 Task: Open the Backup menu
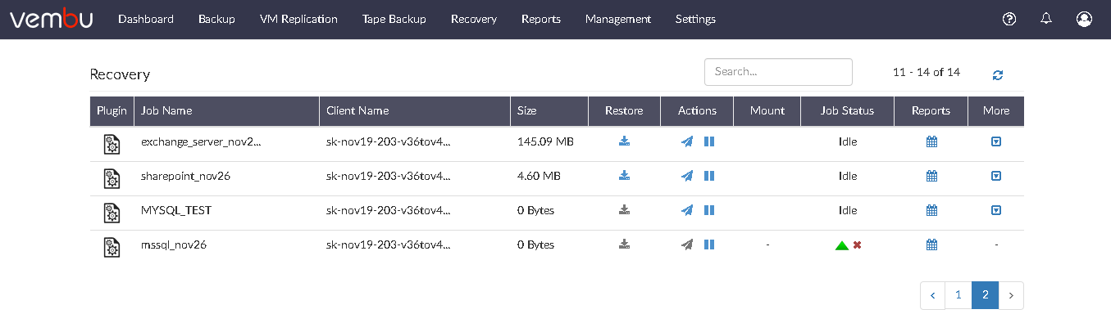tap(216, 19)
